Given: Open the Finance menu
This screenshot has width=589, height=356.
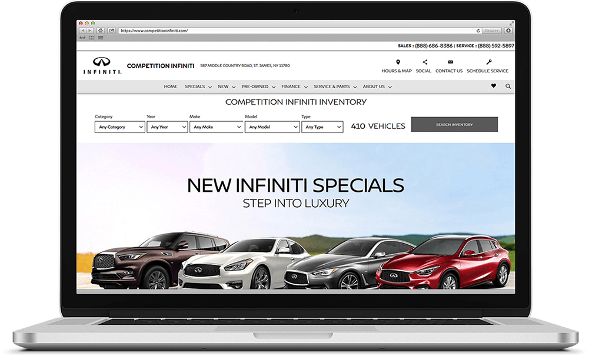Looking at the screenshot, I should click(x=294, y=86).
